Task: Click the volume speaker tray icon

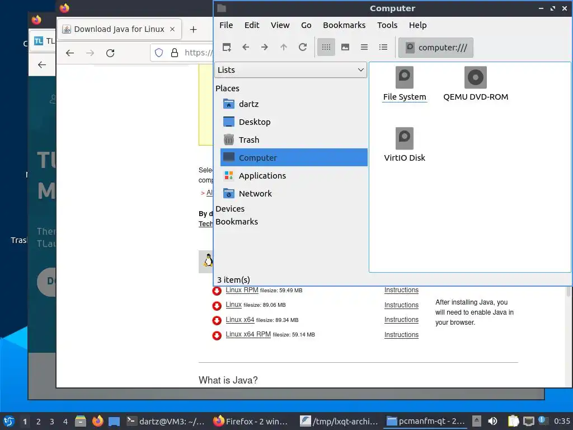Action: (x=492, y=421)
